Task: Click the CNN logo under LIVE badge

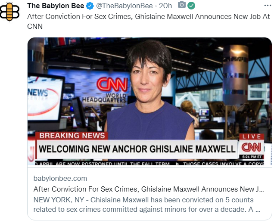Action: [x=252, y=147]
